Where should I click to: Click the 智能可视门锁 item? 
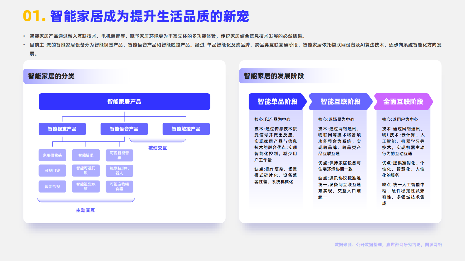tap(86, 171)
